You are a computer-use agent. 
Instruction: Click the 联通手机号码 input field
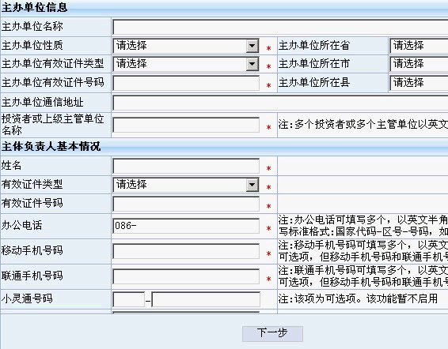(x=186, y=276)
